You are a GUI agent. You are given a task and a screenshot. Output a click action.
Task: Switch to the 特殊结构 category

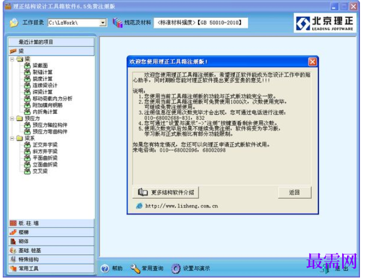(51, 260)
